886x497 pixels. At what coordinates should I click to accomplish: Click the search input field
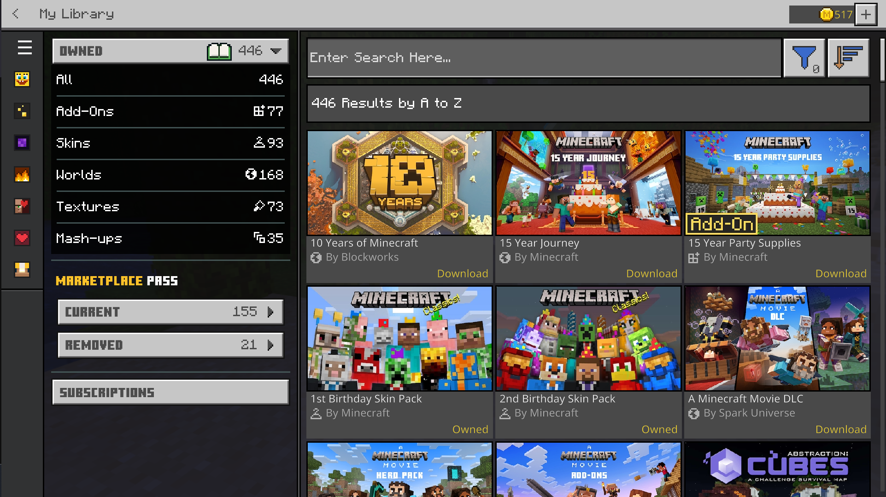coord(544,58)
